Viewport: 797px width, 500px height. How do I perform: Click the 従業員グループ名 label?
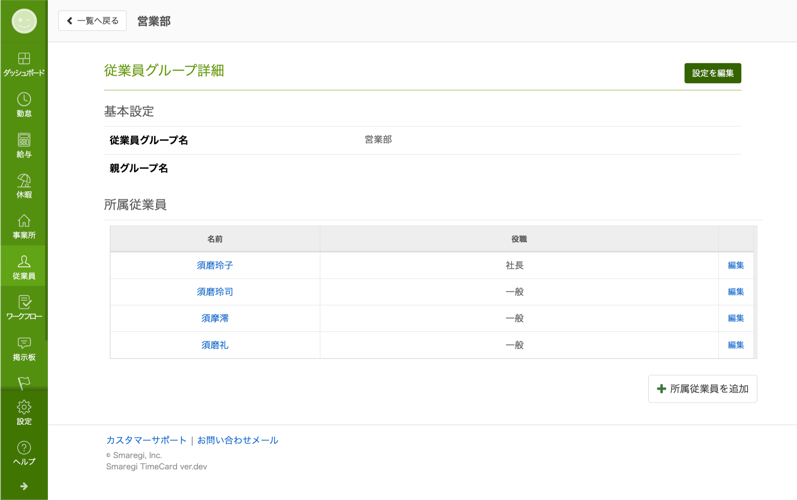(149, 140)
